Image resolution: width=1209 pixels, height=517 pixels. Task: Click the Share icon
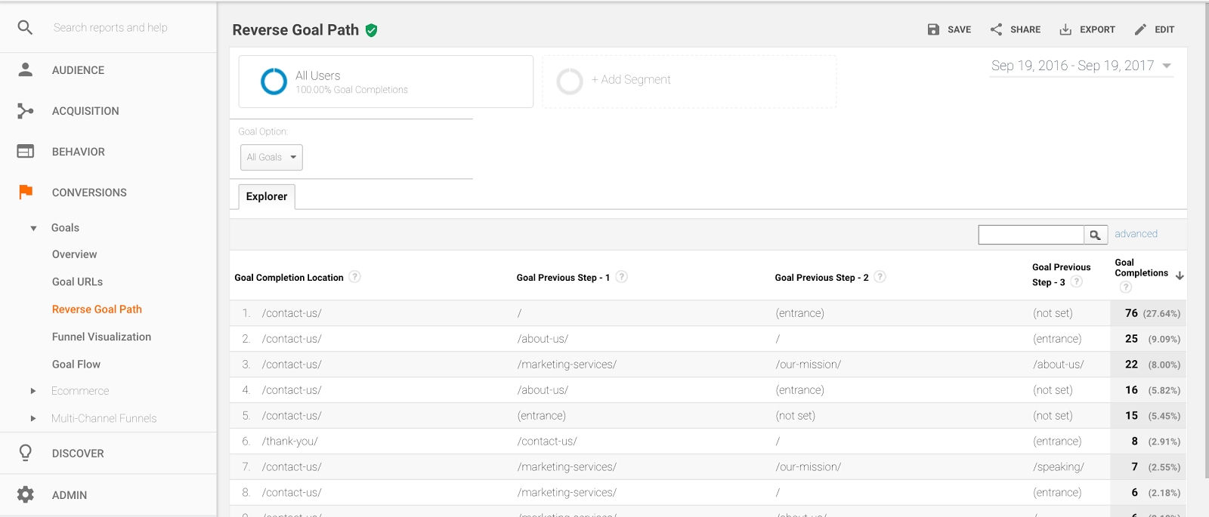pyautogui.click(x=996, y=29)
